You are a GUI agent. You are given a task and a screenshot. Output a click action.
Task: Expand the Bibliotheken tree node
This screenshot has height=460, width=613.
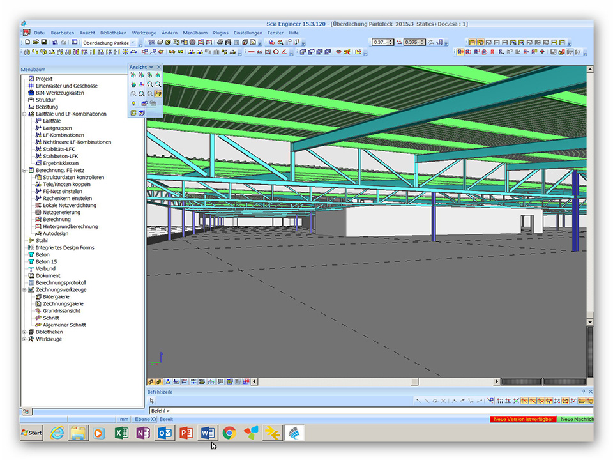[x=24, y=332]
